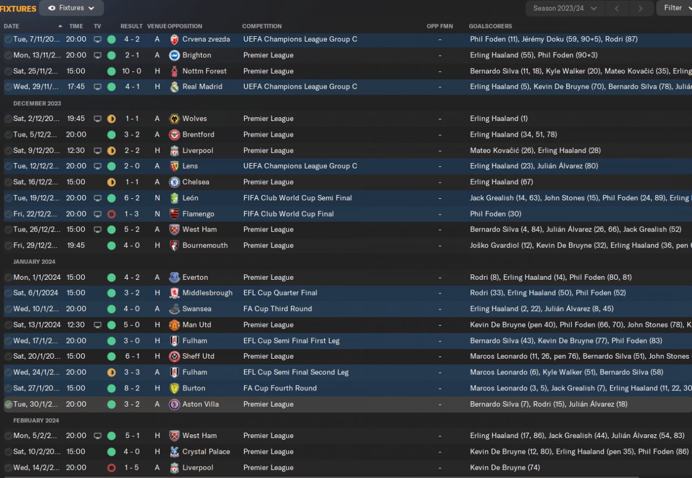The width and height of the screenshot is (692, 478).
Task: Toggle the selection check on the Bournemouth fixture
Action: tap(8, 246)
